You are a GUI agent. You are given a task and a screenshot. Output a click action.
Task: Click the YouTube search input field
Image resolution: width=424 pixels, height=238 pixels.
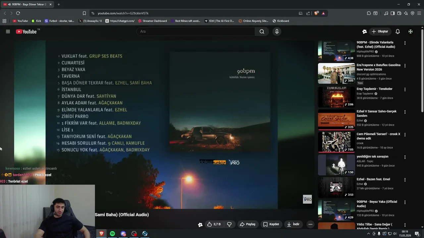click(195, 31)
